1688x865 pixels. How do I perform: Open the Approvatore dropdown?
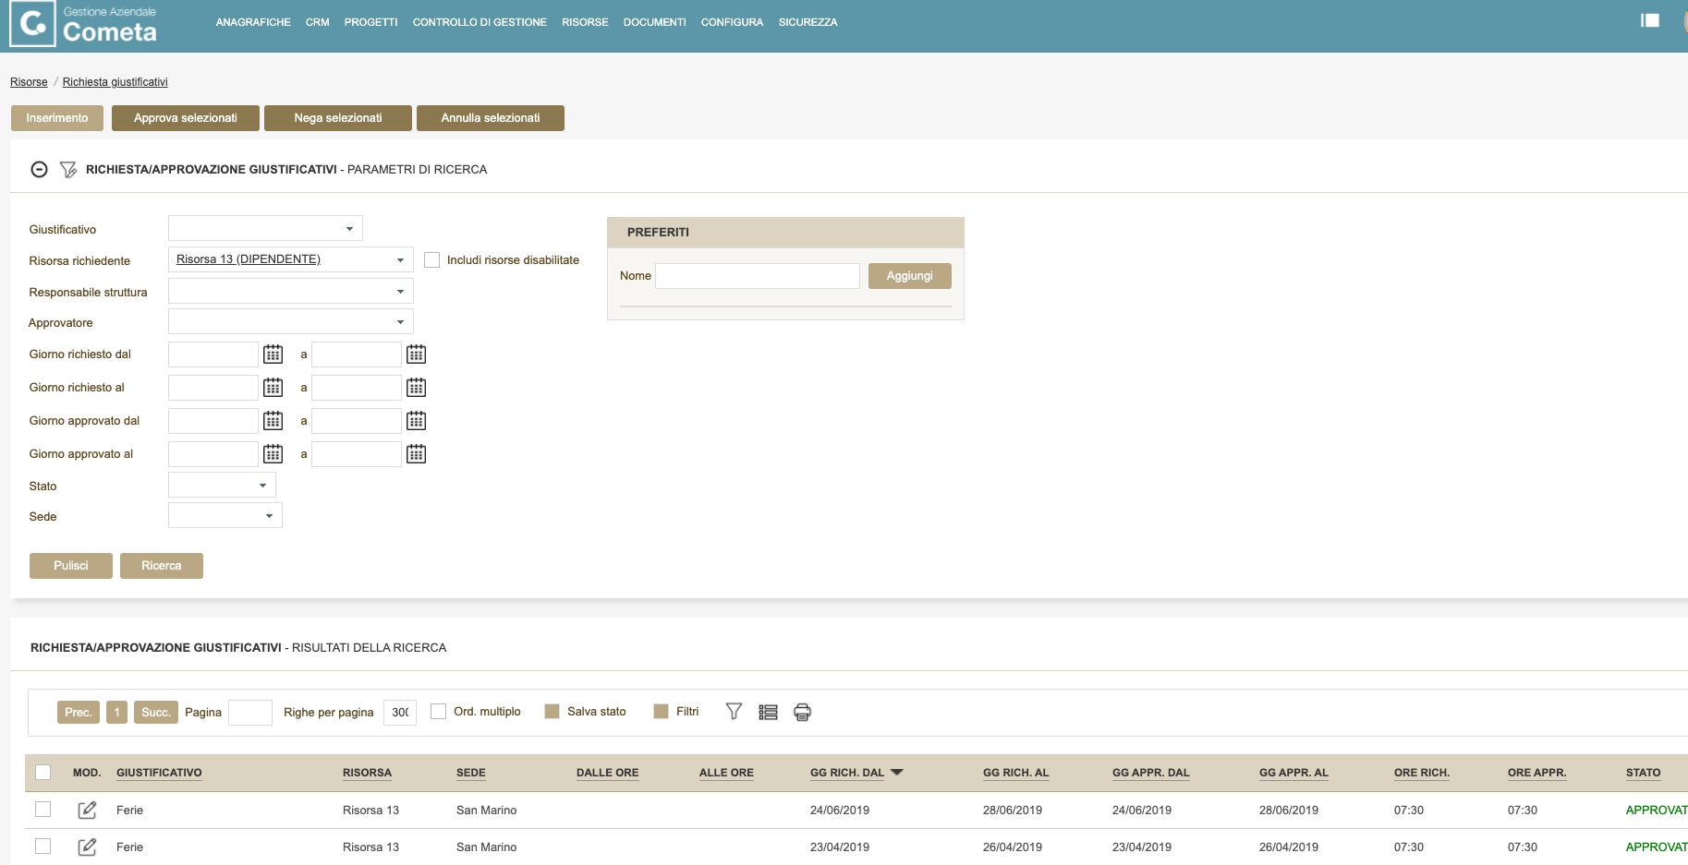[400, 322]
